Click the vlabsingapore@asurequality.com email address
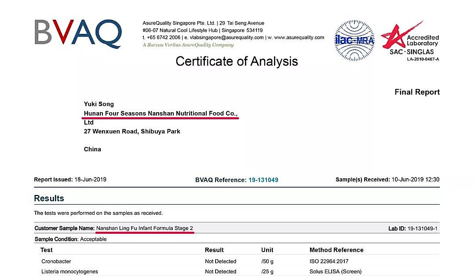The image size is (475, 276). point(227,37)
